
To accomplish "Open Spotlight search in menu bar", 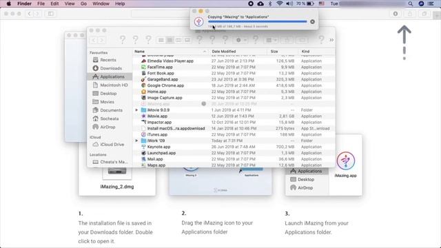I will [411, 3].
